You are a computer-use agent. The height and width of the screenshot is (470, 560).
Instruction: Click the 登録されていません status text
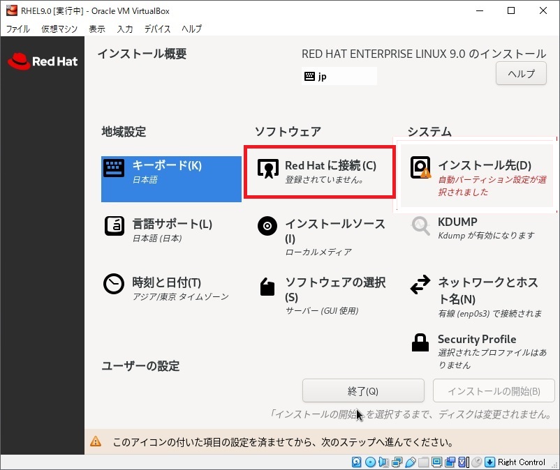pyautogui.click(x=324, y=179)
